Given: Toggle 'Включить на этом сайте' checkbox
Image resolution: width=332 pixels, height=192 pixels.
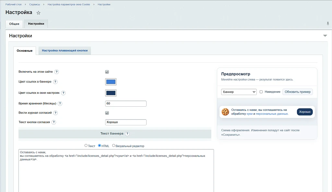Looking at the screenshot, I should [x=107, y=72].
